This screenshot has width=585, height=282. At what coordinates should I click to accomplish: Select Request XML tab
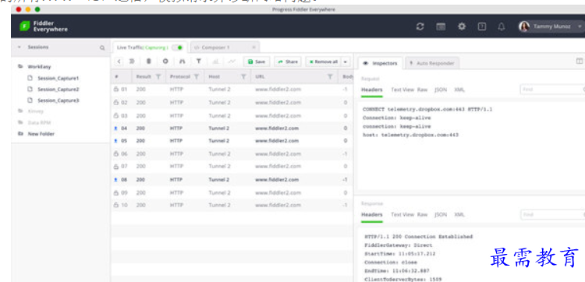[x=459, y=90]
